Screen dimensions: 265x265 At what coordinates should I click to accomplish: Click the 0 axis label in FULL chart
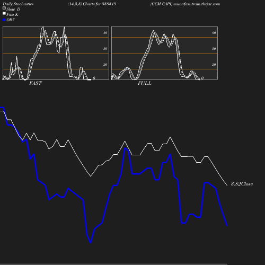click(x=202, y=78)
